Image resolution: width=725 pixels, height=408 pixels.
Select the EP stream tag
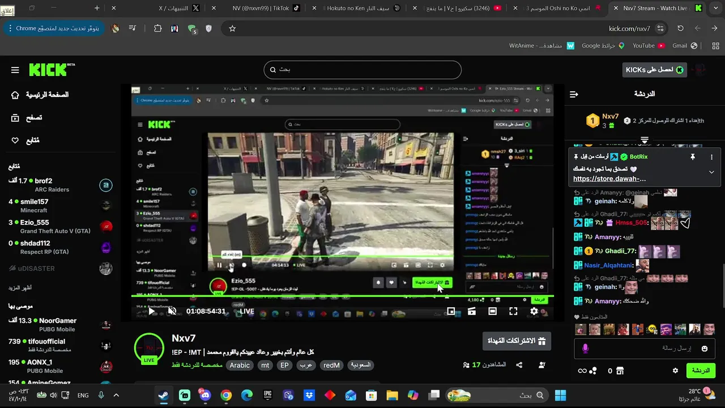point(284,365)
